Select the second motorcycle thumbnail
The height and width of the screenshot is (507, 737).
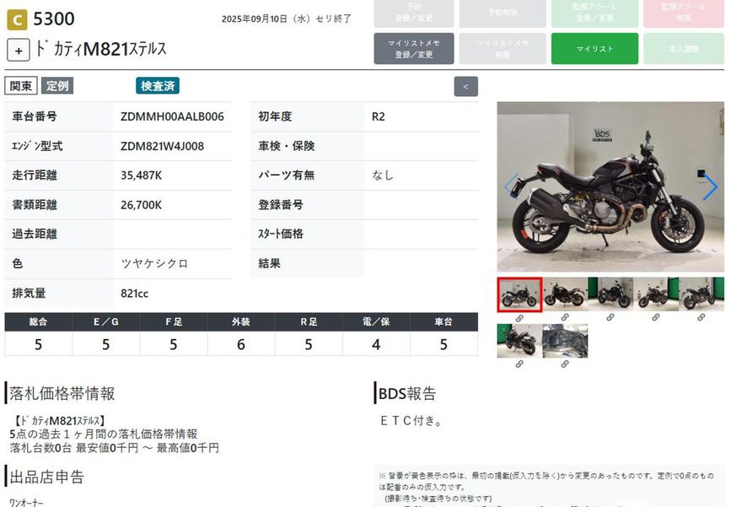(565, 294)
